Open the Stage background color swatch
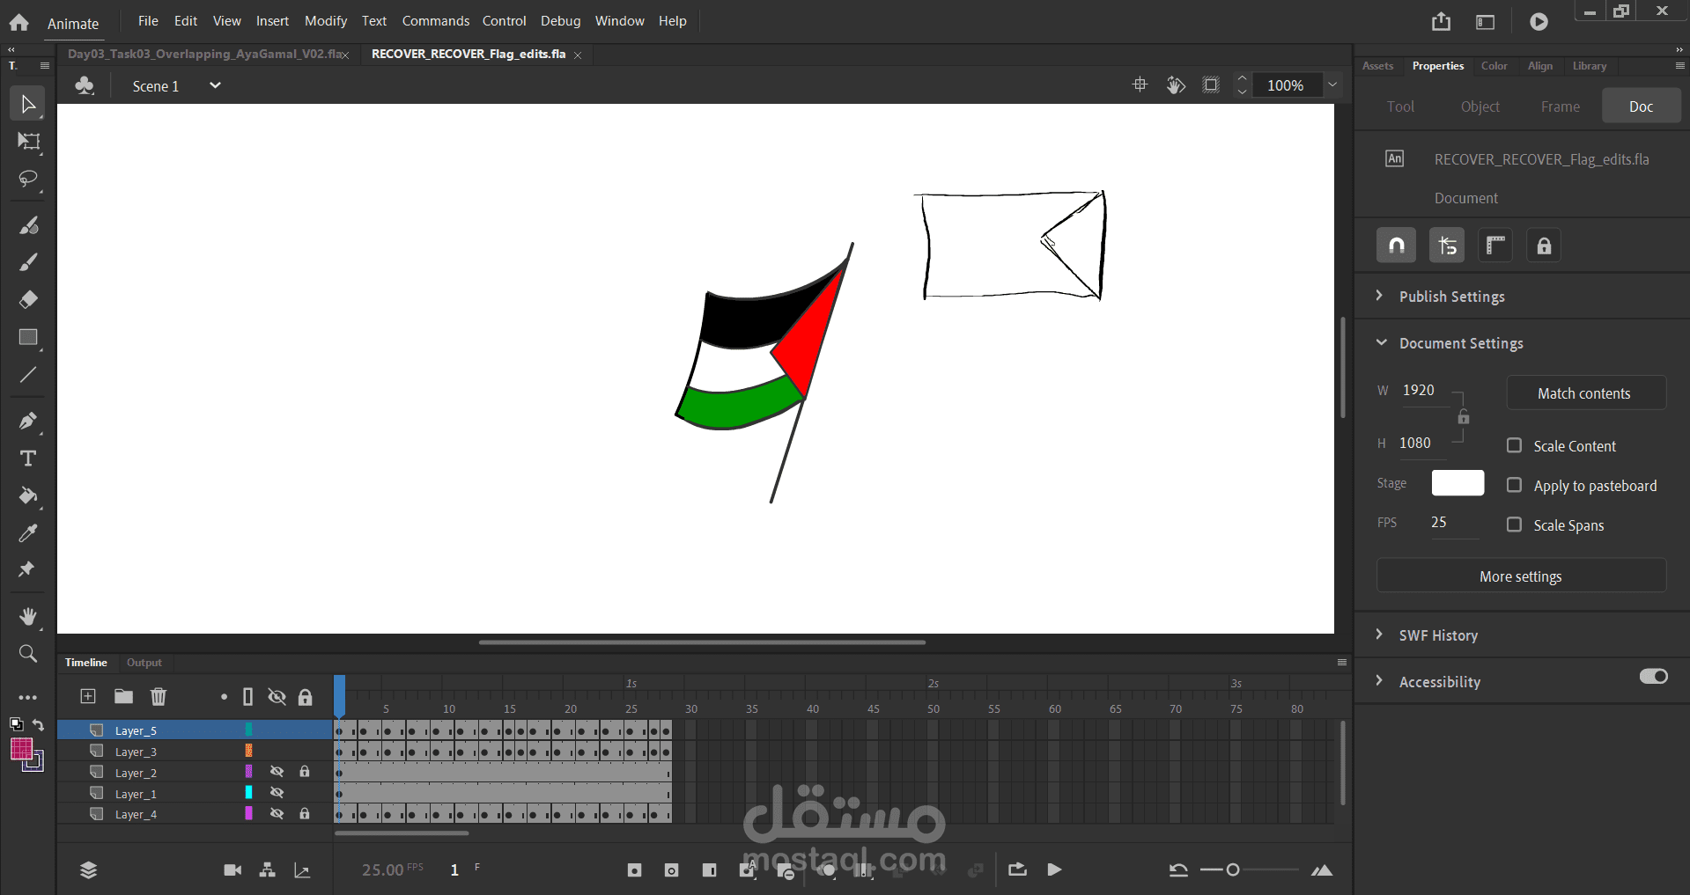This screenshot has width=1690, height=895. [x=1458, y=483]
